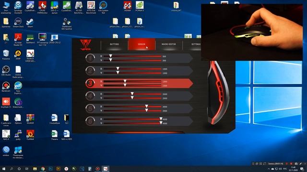Viewport: 307px width, 172px height.
Task: Open the winbox desktop icon
Action: (x=6, y=151)
